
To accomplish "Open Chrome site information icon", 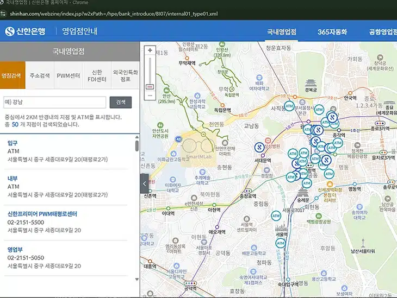I will (x=3, y=14).
